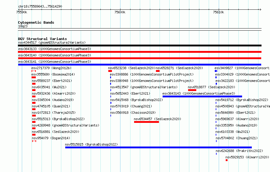Select nsv5589237 (Ebert2021) variant label

coord(52,81)
